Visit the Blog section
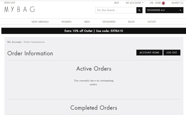The image size is (186, 115). (x=131, y=22)
